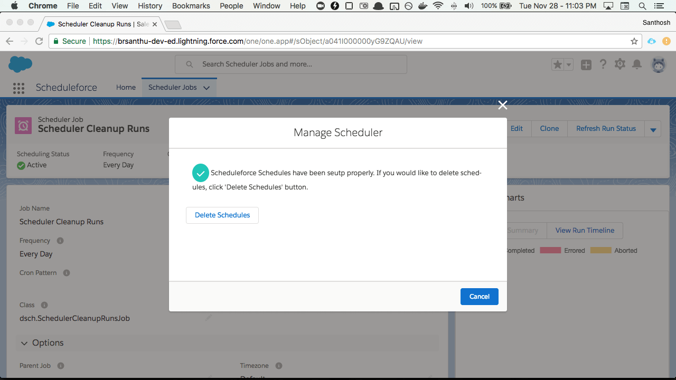Open the Setup gear icon
676x380 pixels.
(x=619, y=64)
